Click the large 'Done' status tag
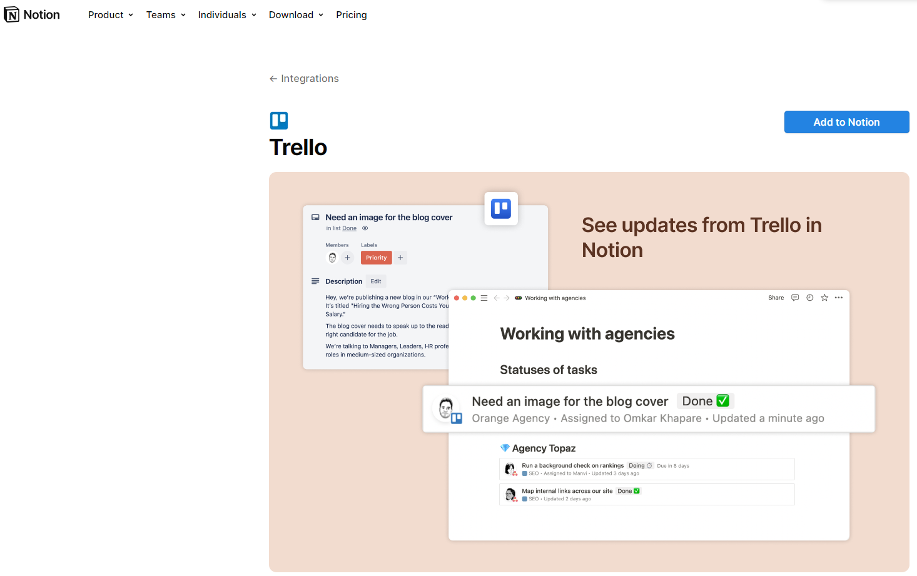The width and height of the screenshot is (917, 576). point(705,401)
